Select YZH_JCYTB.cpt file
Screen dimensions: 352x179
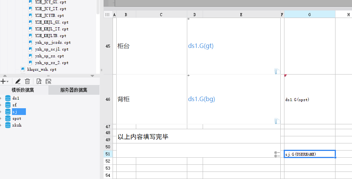[50, 15]
